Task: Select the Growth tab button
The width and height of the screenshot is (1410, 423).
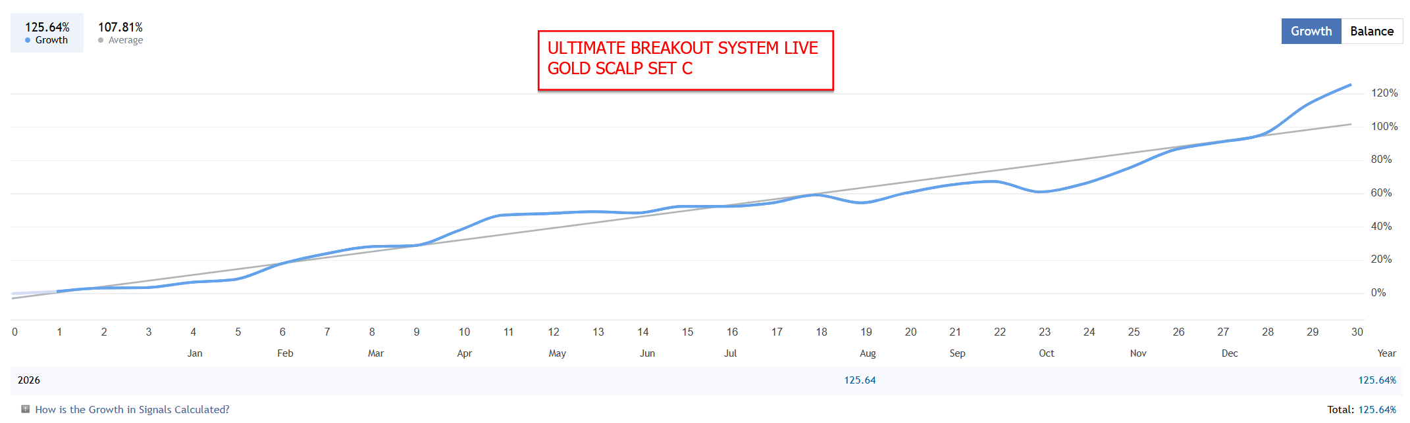Action: 1311,31
